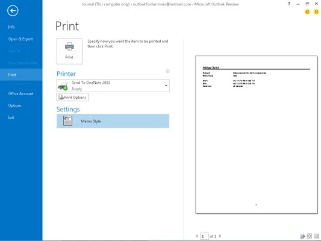
Task: Open the Open & Export menu item
Action: 20,39
